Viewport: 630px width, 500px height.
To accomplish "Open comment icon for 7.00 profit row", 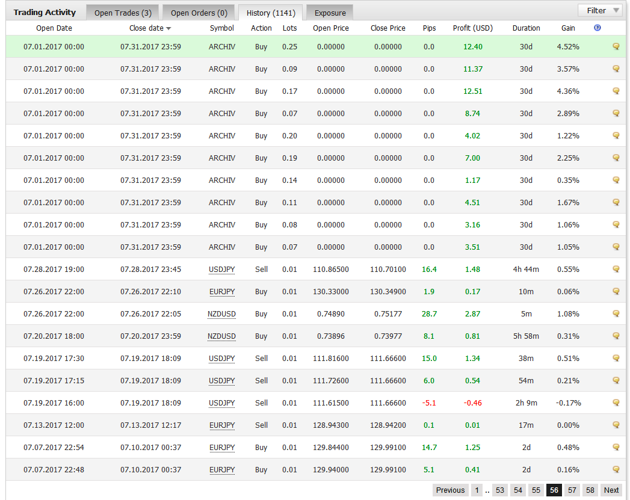I will (616, 158).
